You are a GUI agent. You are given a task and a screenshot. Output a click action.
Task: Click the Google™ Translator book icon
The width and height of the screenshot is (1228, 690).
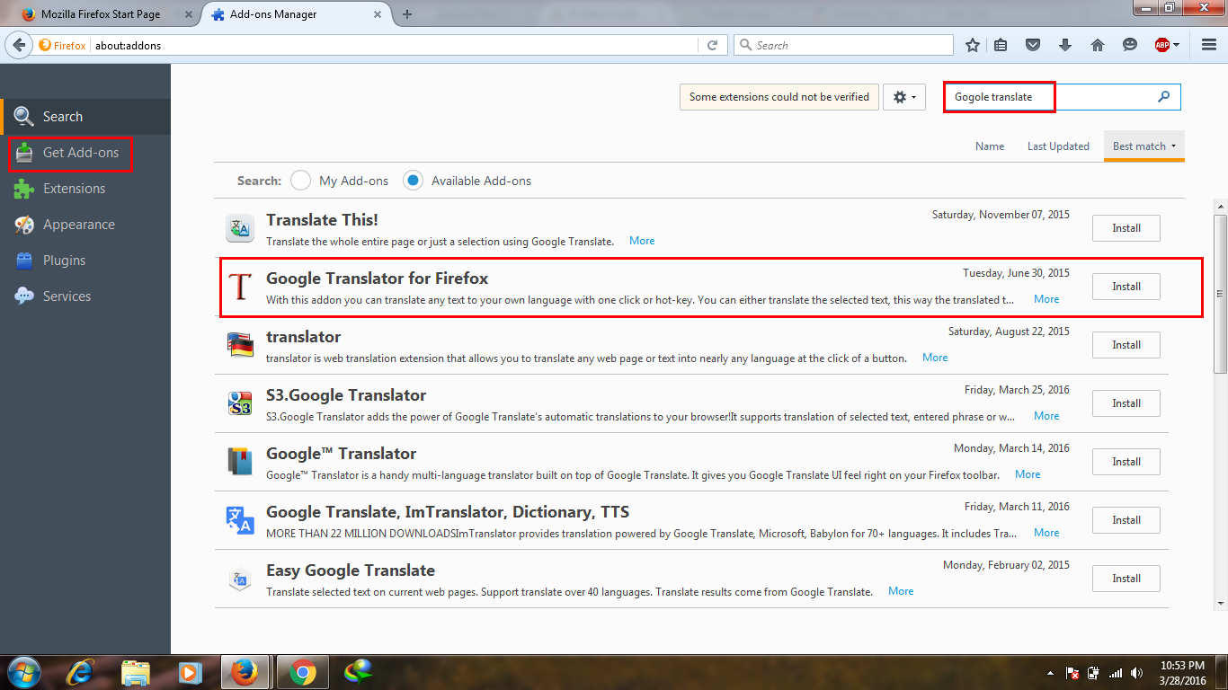(x=240, y=462)
